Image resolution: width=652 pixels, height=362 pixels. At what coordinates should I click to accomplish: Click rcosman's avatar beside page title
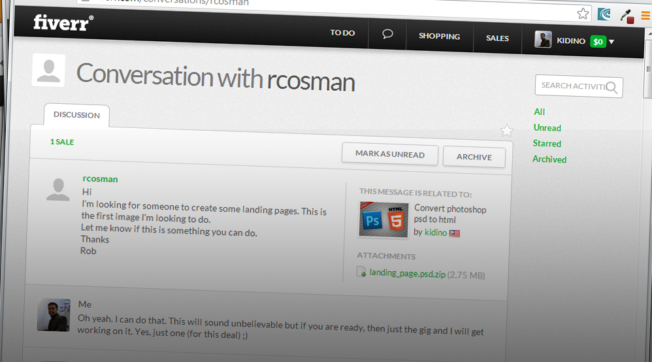[48, 70]
